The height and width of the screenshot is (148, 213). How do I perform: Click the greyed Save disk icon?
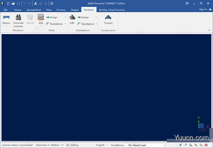coord(18,4)
